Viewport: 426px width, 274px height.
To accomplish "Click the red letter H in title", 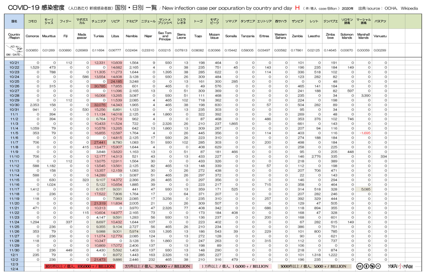I will (x=297, y=7).
